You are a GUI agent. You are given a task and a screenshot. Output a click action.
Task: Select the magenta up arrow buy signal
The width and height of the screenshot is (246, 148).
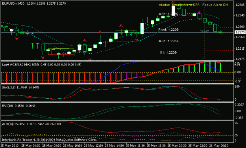click(79, 51)
